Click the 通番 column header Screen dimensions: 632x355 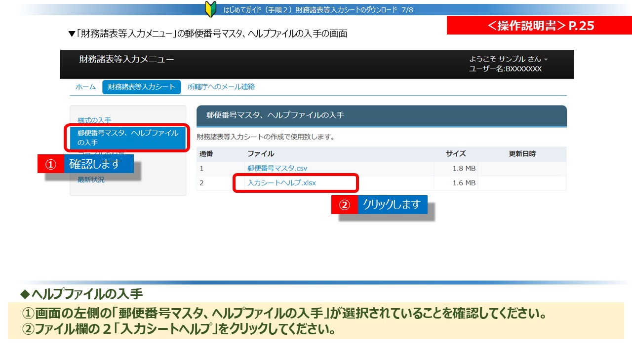coord(206,154)
